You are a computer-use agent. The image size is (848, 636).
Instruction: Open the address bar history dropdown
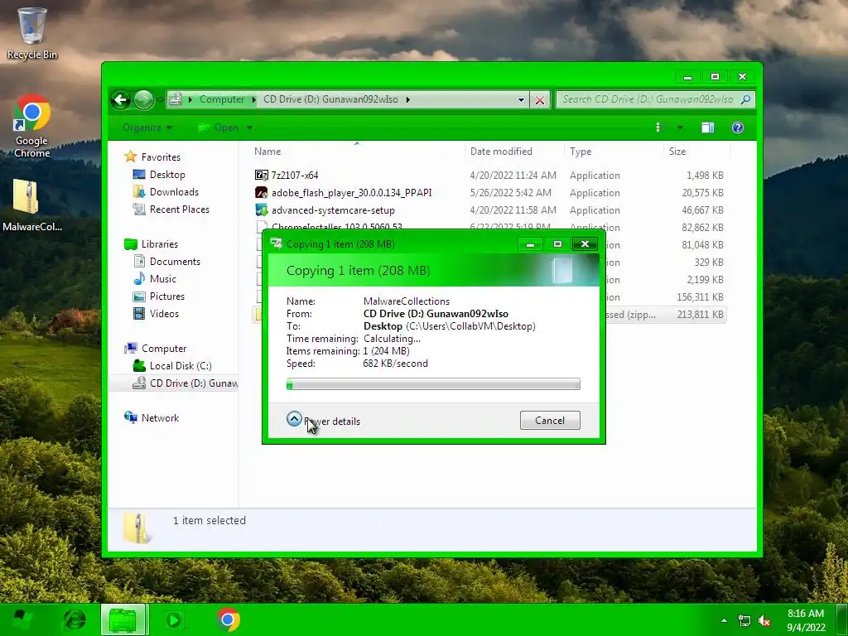coord(521,99)
